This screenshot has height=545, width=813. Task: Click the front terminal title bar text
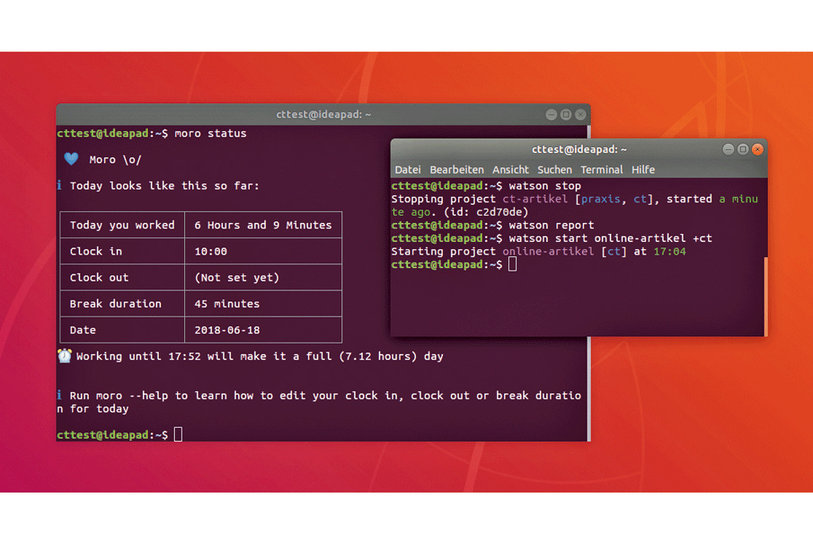(579, 150)
